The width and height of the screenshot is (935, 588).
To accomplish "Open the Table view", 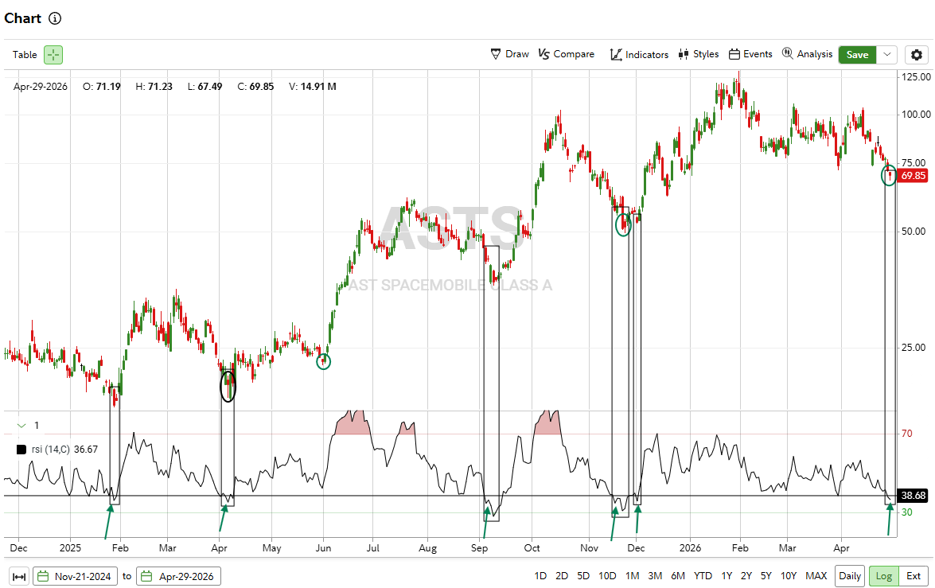I will 25,55.
